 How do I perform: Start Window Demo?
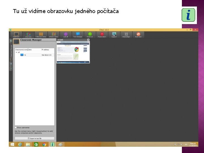tap(54, 35)
